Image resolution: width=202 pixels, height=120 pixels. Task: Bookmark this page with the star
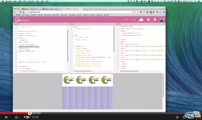coord(138,12)
